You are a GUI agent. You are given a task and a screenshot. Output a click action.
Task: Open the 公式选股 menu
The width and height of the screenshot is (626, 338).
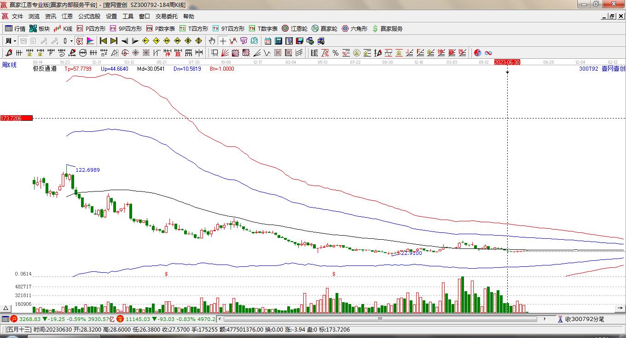89,16
